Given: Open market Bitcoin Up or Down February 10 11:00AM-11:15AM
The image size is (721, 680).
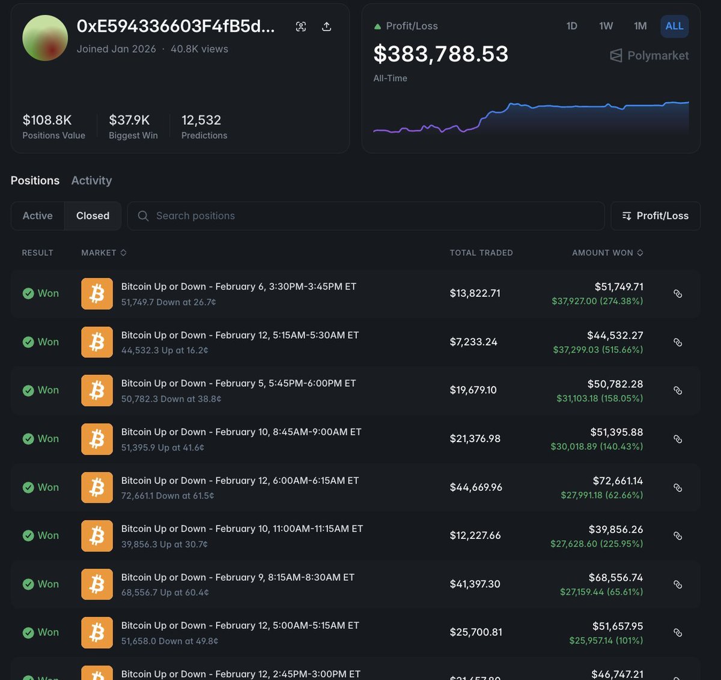Looking at the screenshot, I should click(242, 529).
